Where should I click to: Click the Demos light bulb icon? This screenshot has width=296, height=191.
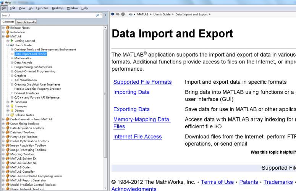pos(12,110)
